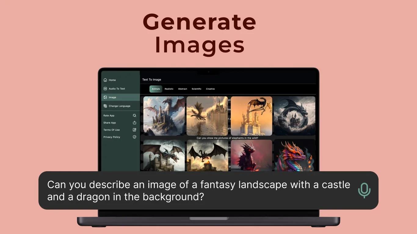Select the Image menu item label
Viewport: 417px width, 234px height.
112,97
